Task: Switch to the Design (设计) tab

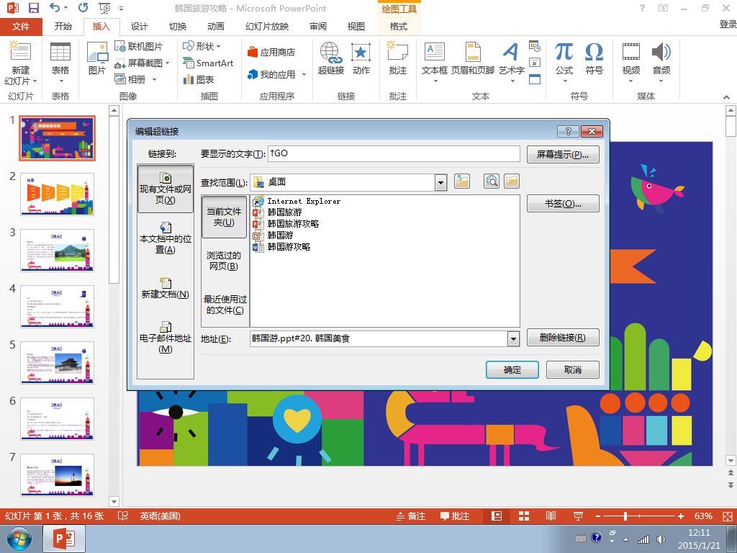Action: click(139, 27)
